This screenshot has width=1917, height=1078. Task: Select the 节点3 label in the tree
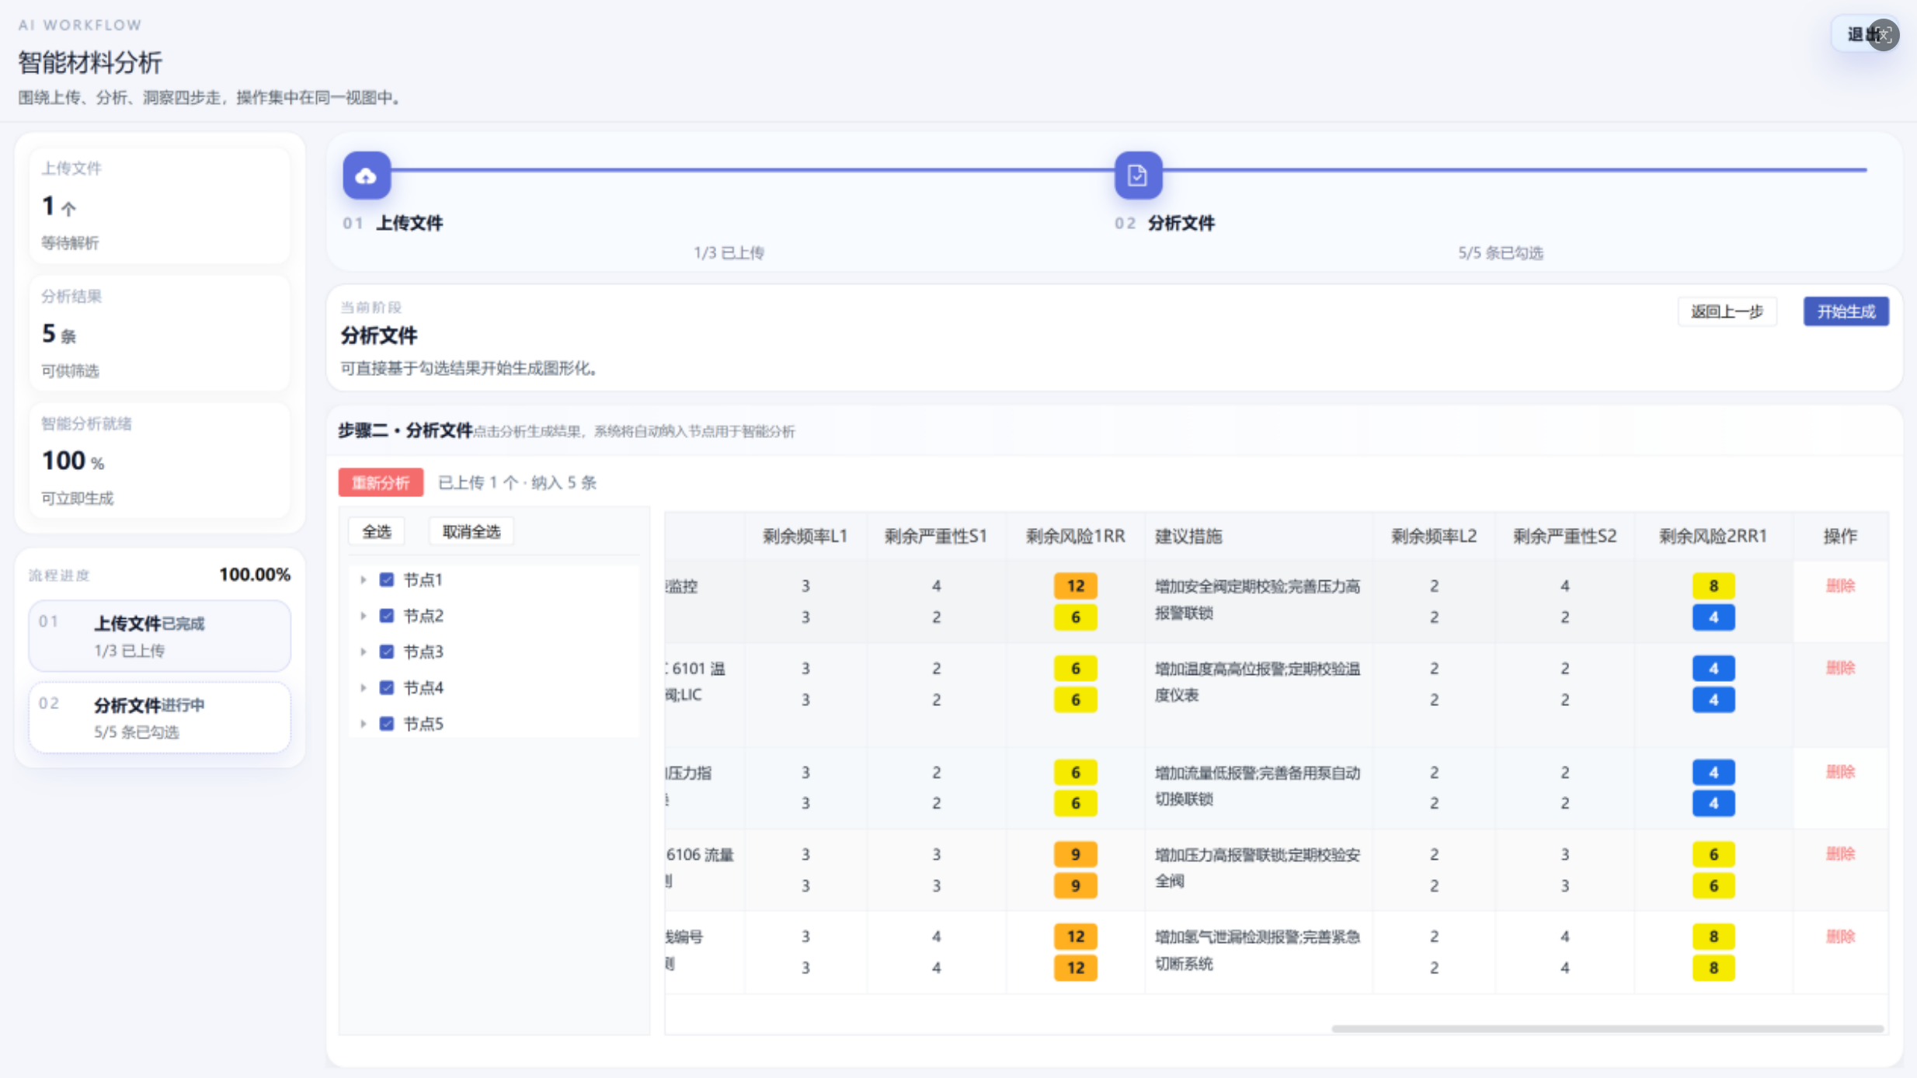click(x=423, y=652)
